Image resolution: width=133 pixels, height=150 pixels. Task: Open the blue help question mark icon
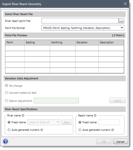6,141
